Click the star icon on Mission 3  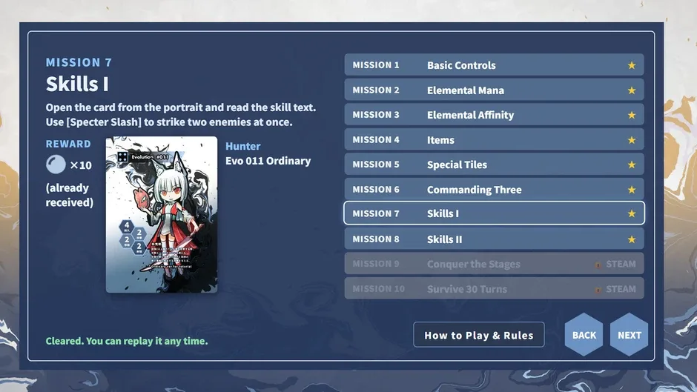point(631,115)
